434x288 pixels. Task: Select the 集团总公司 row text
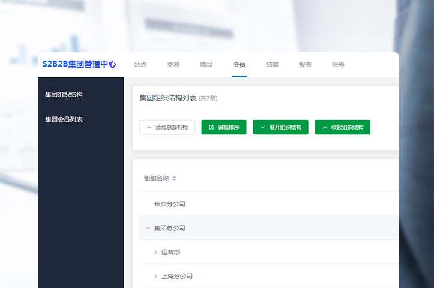(170, 228)
